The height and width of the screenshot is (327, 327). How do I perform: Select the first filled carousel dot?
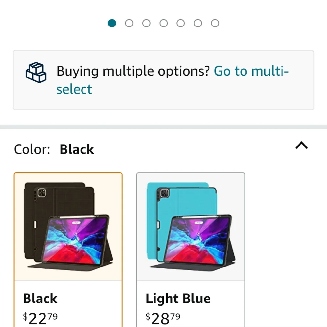point(112,23)
